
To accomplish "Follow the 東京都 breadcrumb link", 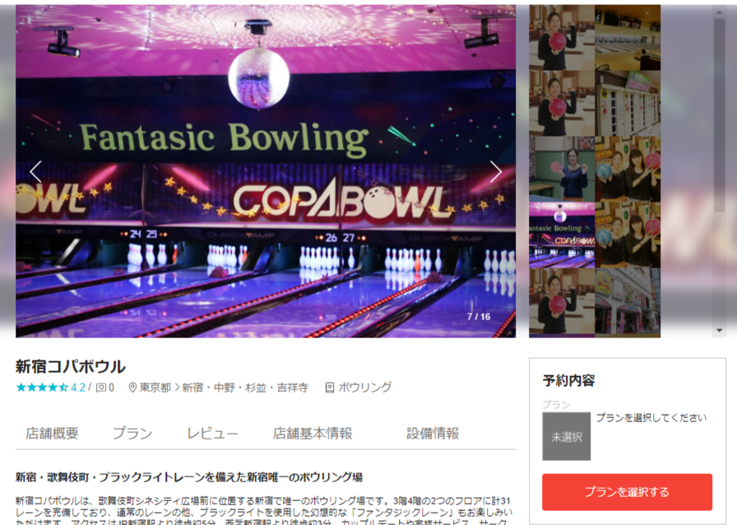I will tap(155, 388).
